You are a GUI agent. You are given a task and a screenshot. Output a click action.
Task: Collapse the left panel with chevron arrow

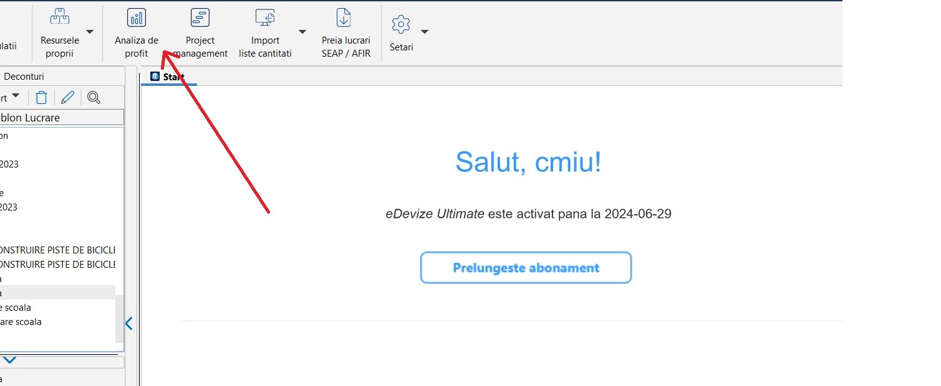[x=129, y=323]
